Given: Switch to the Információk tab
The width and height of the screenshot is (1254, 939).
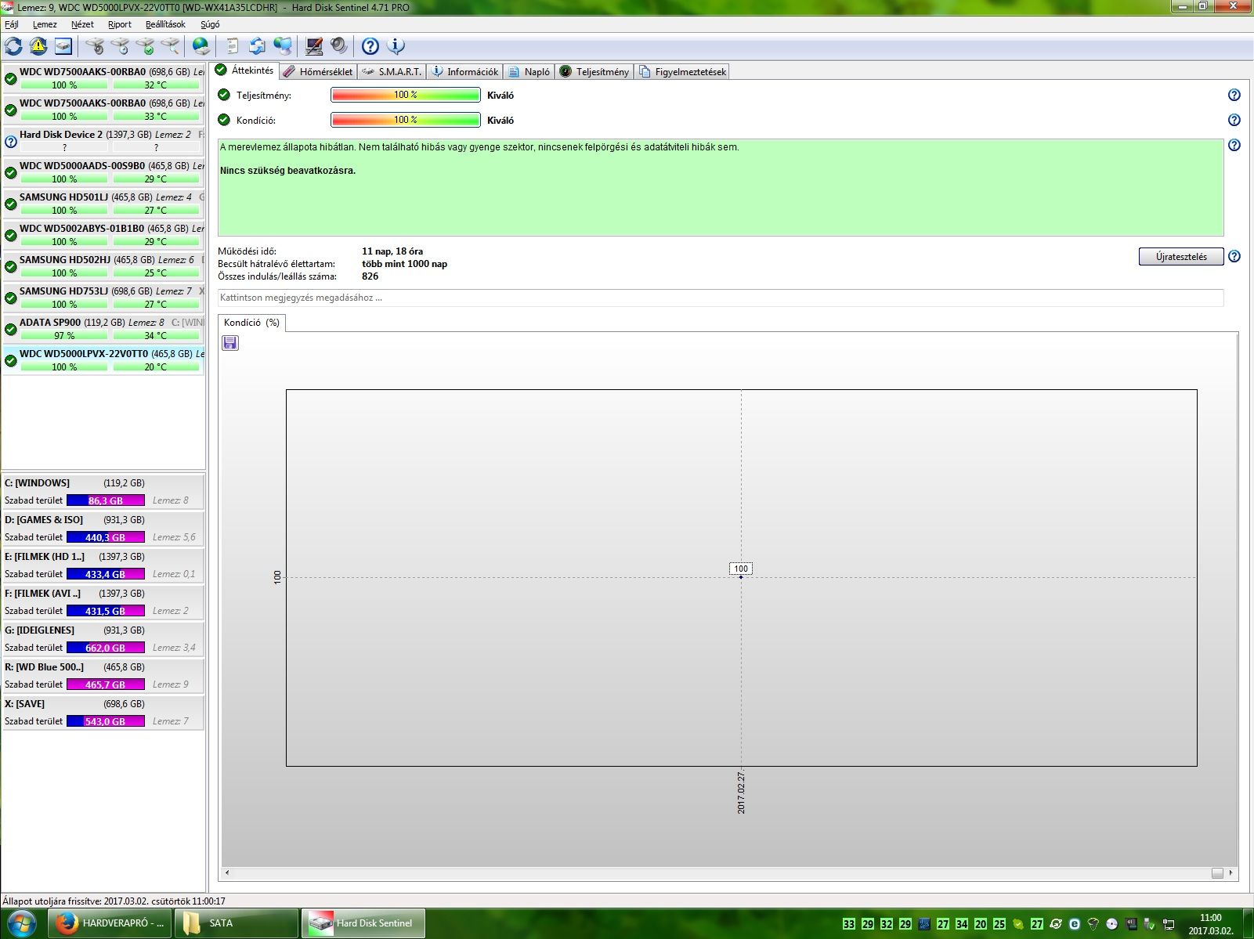Looking at the screenshot, I should point(464,71).
